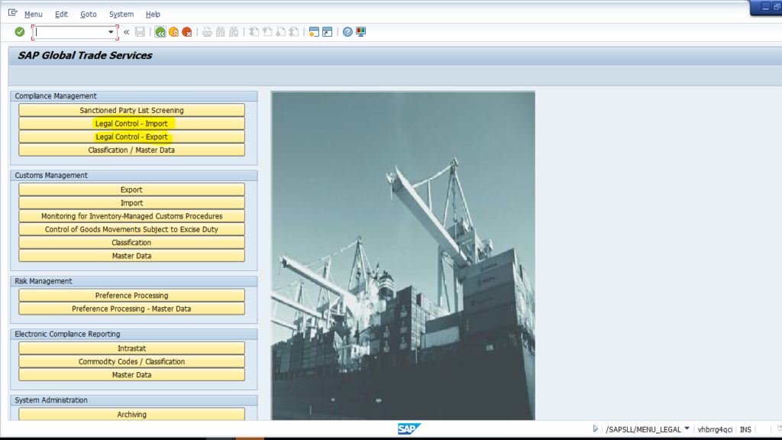Open Legal Control - Export
Screen dimensions: 782x440
coord(131,137)
